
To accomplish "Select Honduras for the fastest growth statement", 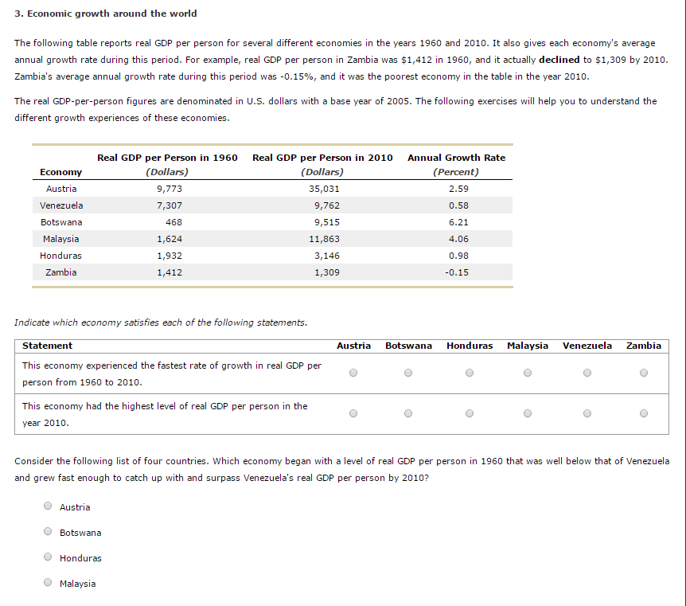I will pyautogui.click(x=470, y=372).
